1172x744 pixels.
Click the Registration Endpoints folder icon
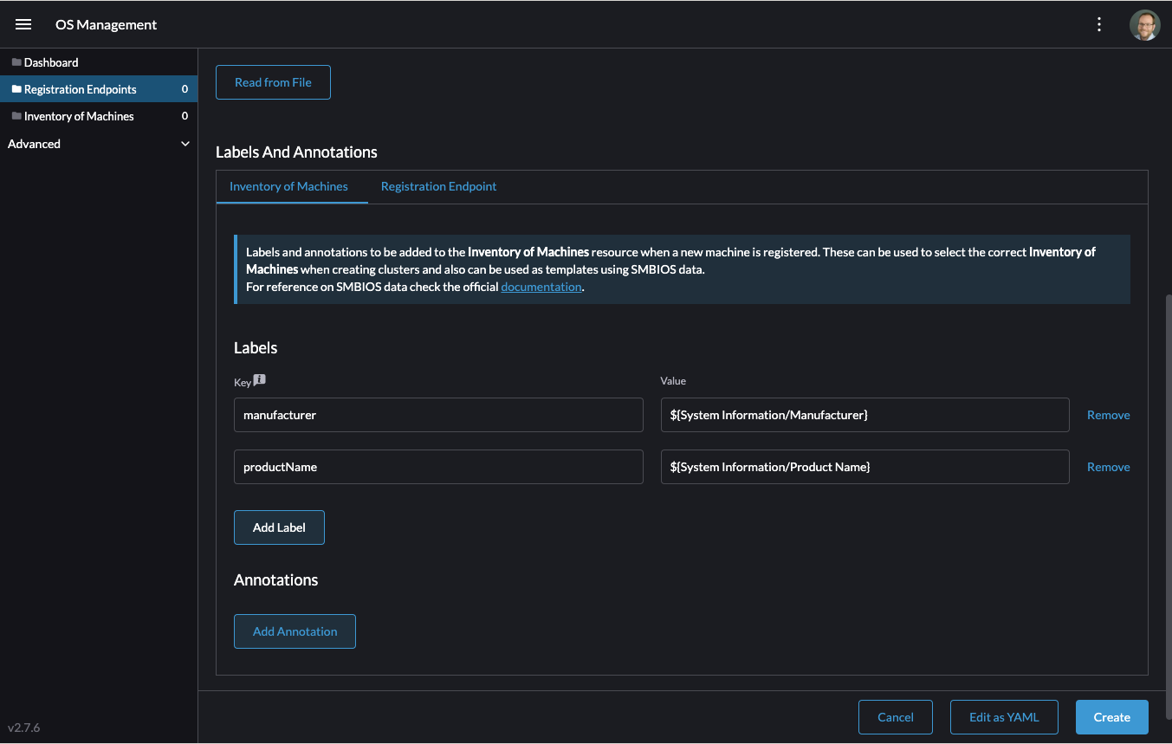click(16, 89)
